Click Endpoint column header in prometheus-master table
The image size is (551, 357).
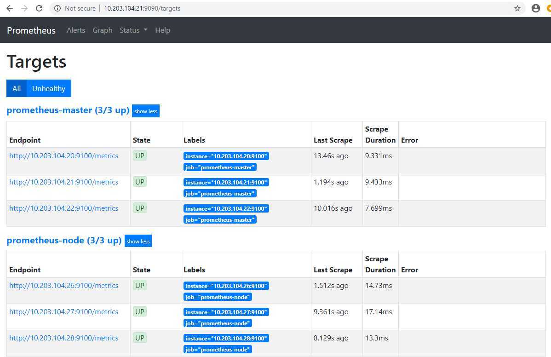[x=25, y=140]
